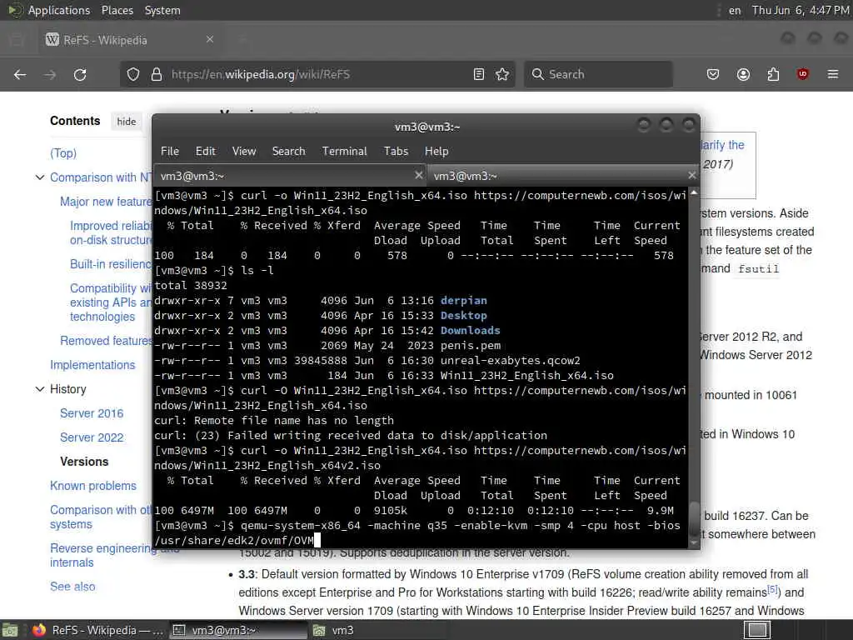Open the terminal Tabs menu
Image resolution: width=853 pixels, height=640 pixels.
(396, 152)
